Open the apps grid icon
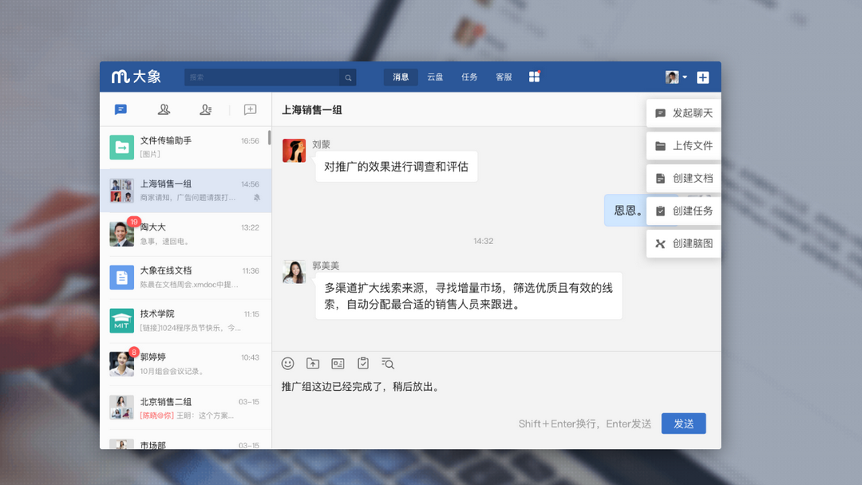 534,77
